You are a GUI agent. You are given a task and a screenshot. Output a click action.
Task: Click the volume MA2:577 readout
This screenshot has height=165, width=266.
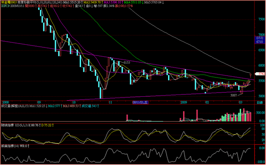55,106
